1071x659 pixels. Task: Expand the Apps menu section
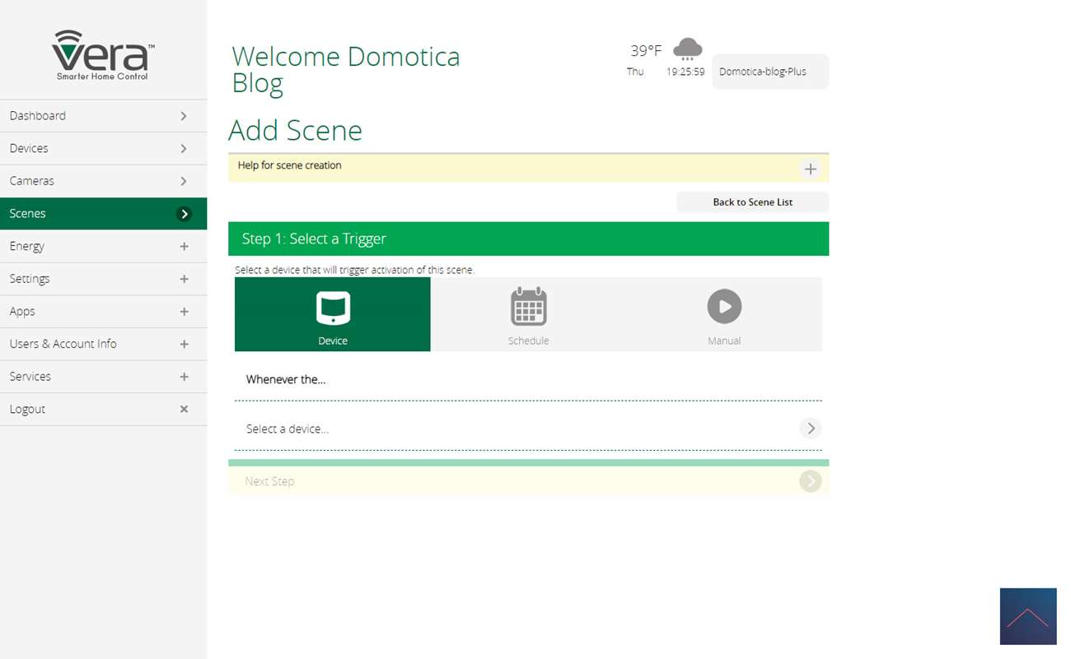coord(184,311)
